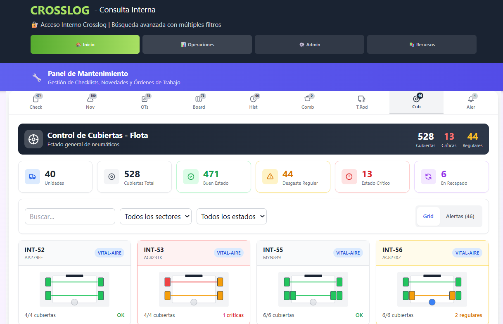Open the Admin navigation item

pyautogui.click(x=309, y=45)
